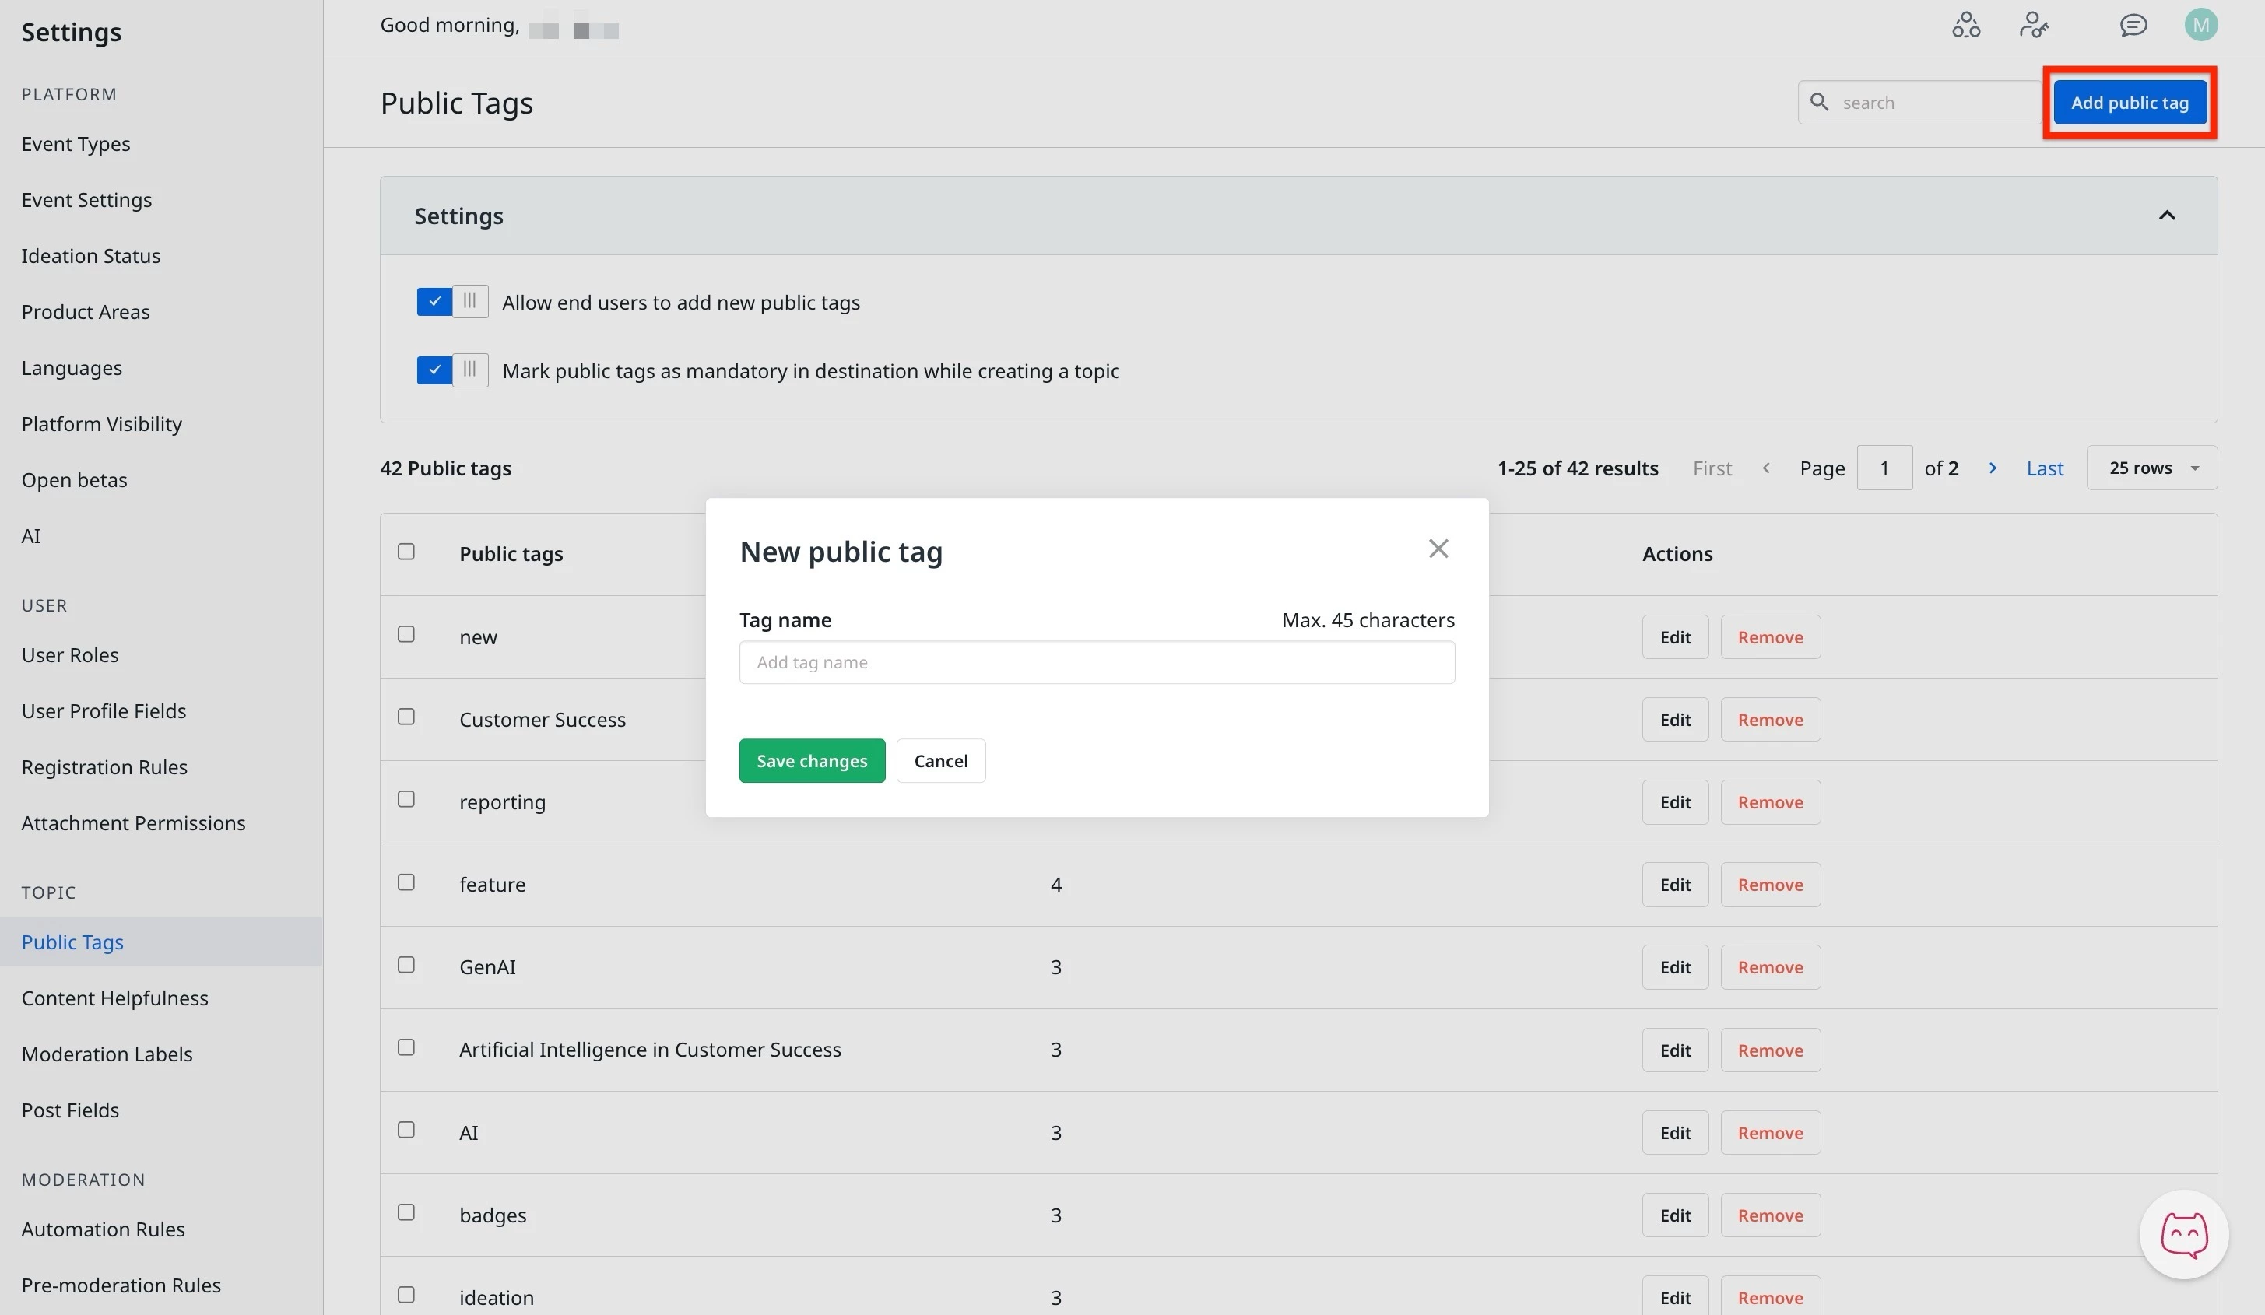Open the chatbot assistant widget

tap(2183, 1235)
